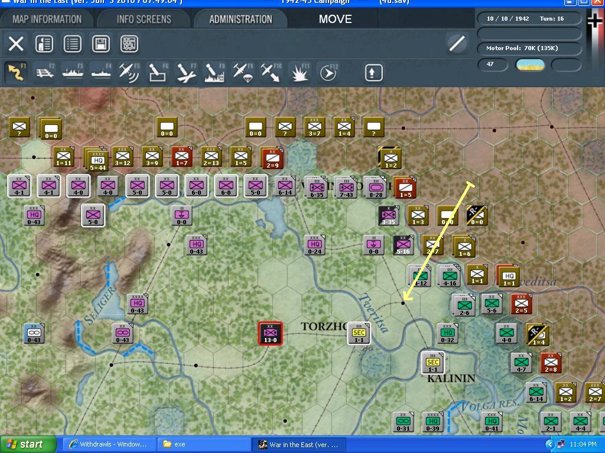605x453 pixels.
Task: Open the commander report icon with portrait
Action: (x=44, y=44)
